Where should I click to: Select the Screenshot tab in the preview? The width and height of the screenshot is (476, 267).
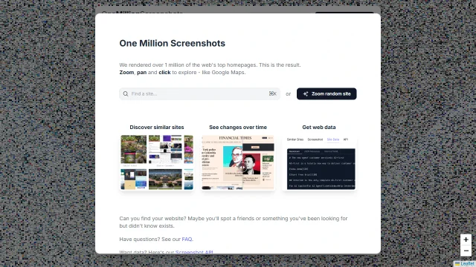click(x=315, y=139)
